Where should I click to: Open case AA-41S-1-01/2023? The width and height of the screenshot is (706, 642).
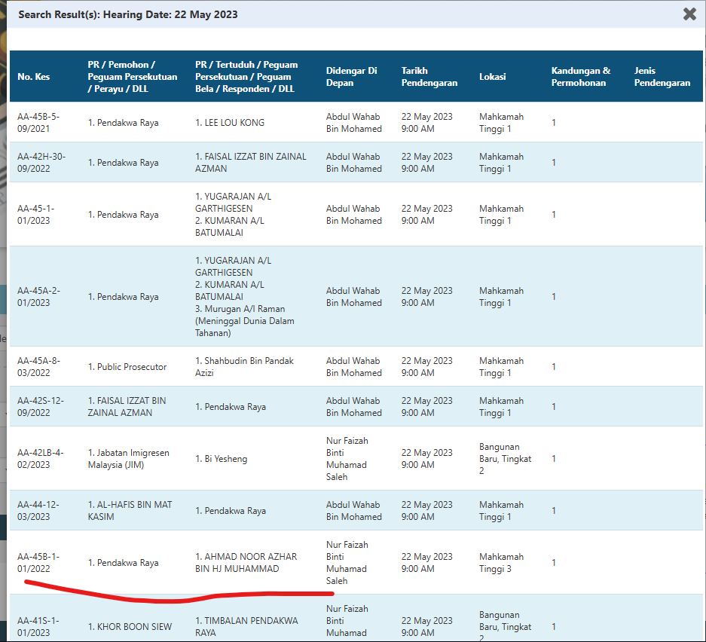click(38, 626)
